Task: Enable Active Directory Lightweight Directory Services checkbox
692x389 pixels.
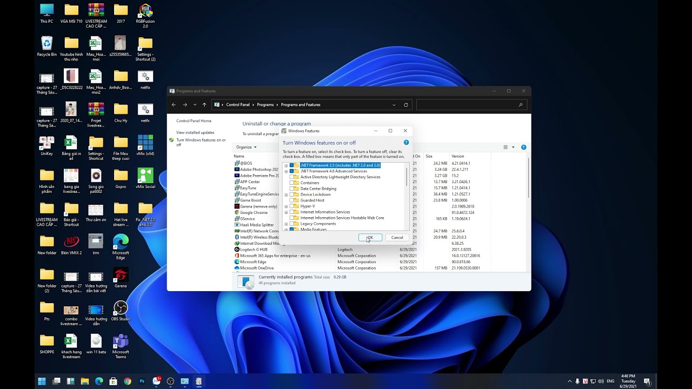Action: 292,177
